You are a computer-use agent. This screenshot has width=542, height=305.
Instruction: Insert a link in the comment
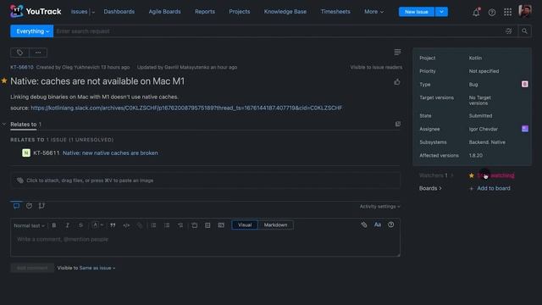point(140,225)
